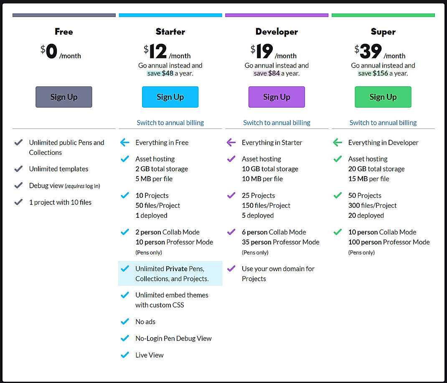Click the green arrow beside Everything in Developer
Viewport: 447px width, 383px height.
pos(338,142)
